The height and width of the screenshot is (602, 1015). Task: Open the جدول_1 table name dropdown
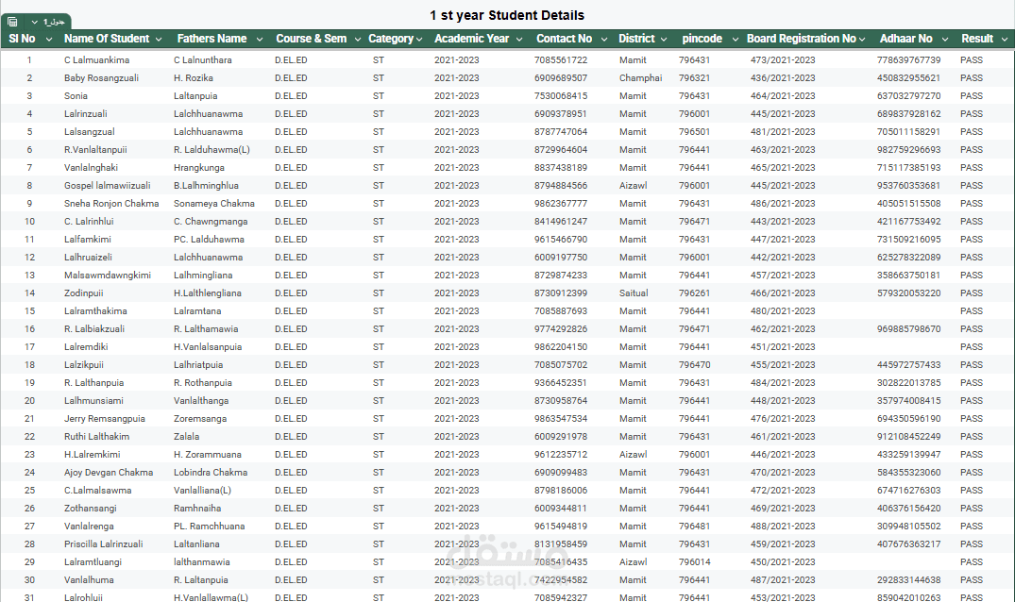click(34, 22)
